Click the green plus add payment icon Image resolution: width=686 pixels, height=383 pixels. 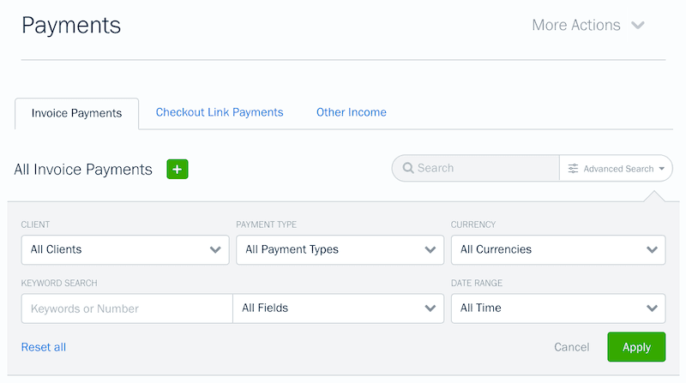pos(178,170)
